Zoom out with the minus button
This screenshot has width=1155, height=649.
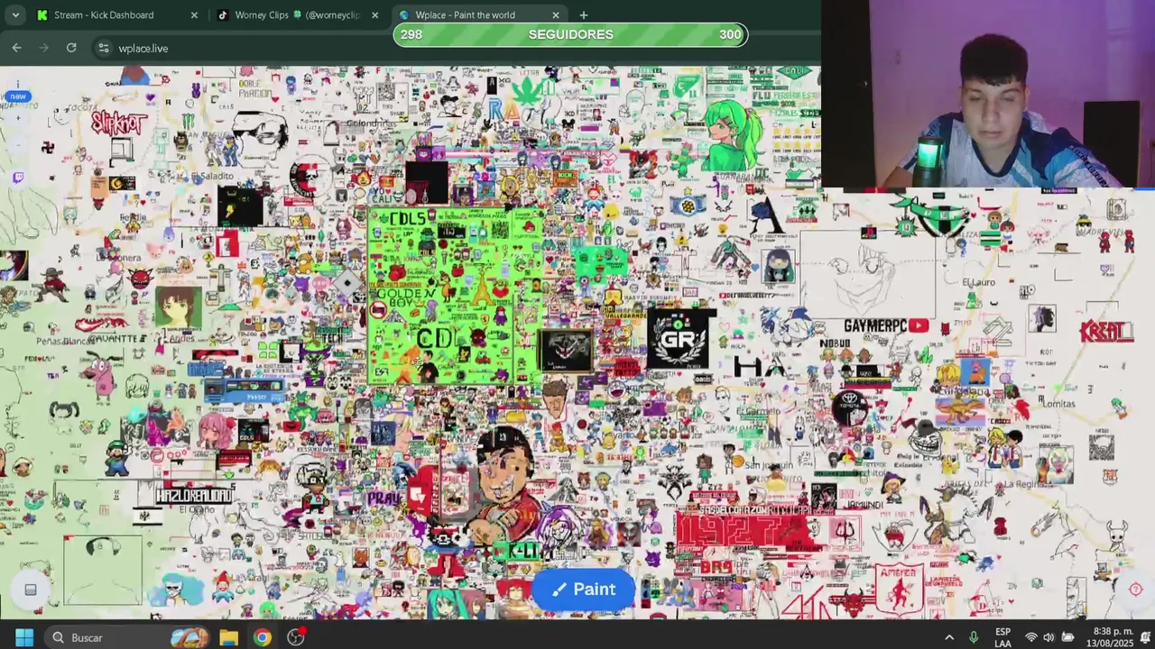tap(17, 143)
